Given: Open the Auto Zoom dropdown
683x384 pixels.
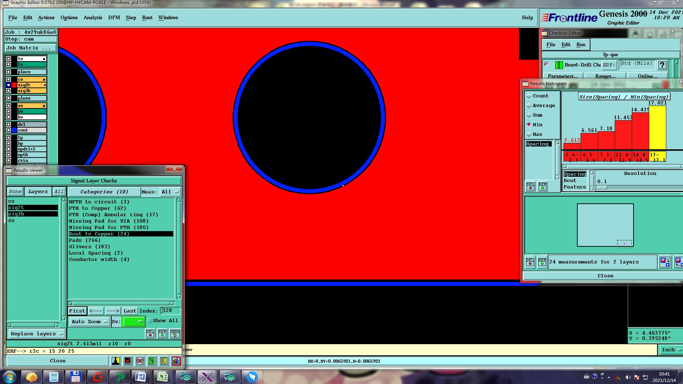Looking at the screenshot, I should (x=89, y=322).
